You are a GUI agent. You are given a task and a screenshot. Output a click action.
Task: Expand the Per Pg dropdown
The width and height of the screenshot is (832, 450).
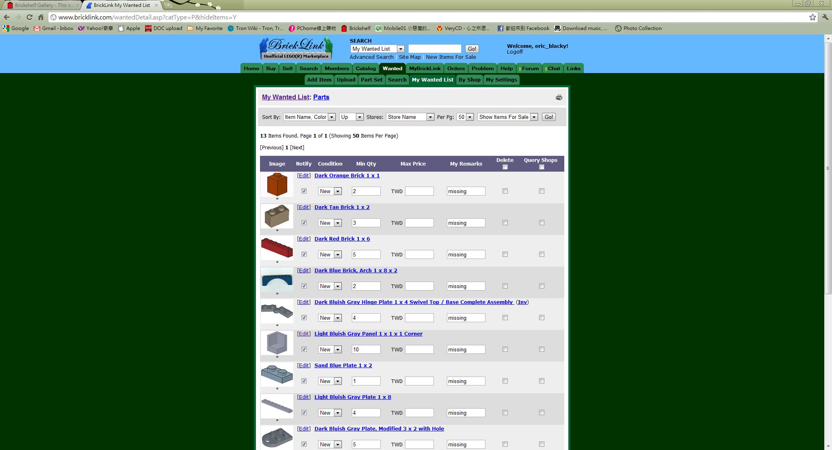tap(465, 117)
